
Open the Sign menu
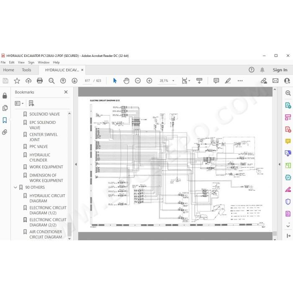[x=31, y=62]
